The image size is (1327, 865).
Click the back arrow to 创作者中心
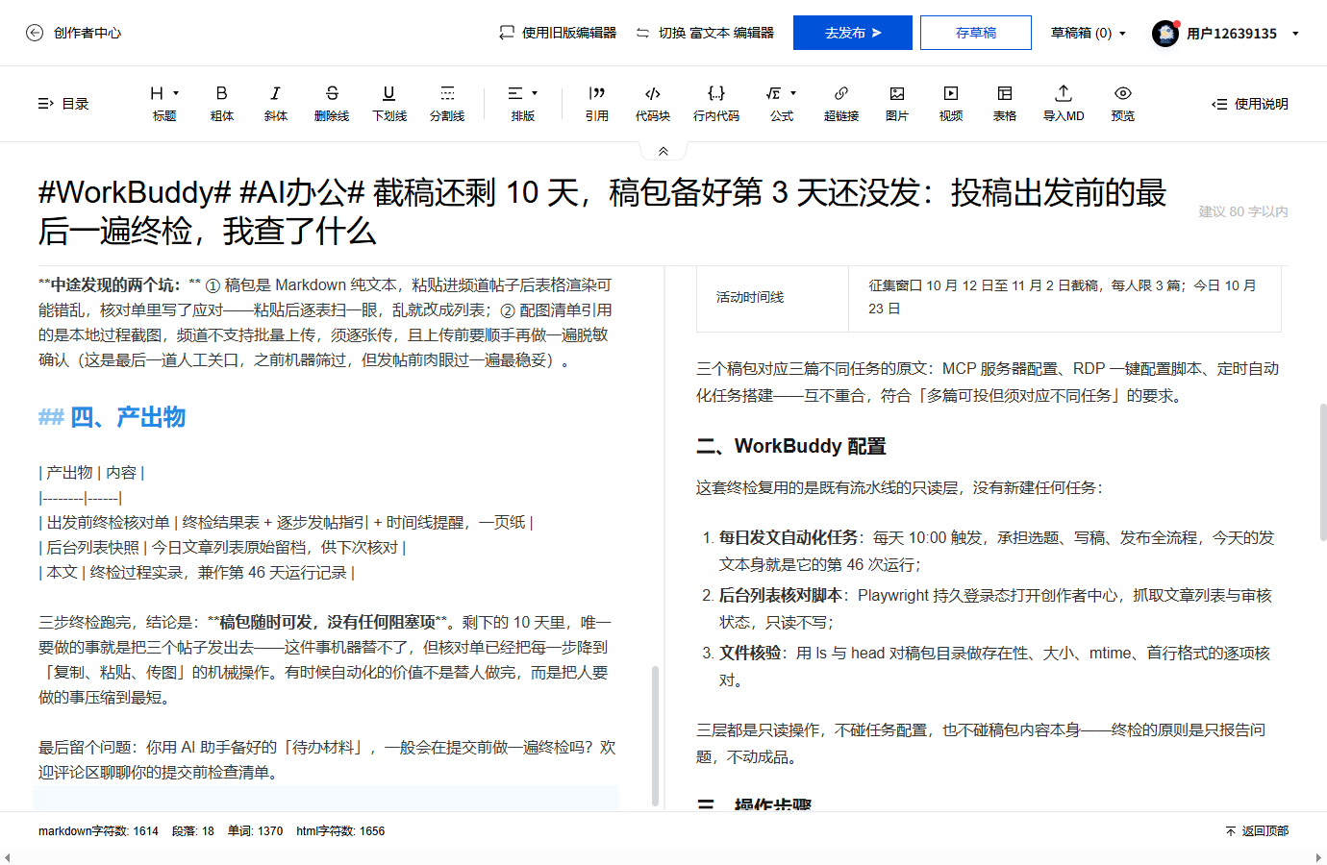(35, 33)
